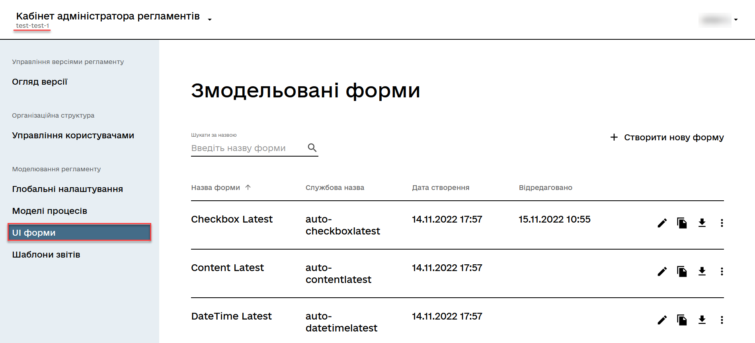Image resolution: width=755 pixels, height=343 pixels.
Task: Open more options for DateTime Latest row
Action: (x=722, y=320)
